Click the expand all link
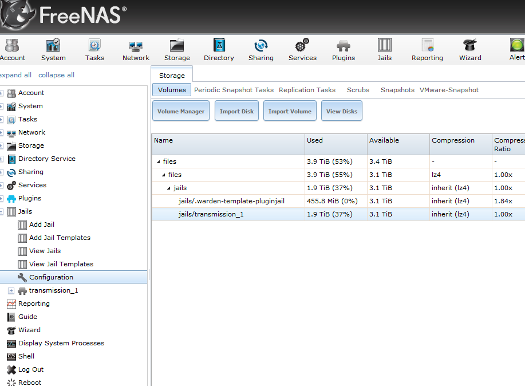The image size is (525, 386). [15, 75]
